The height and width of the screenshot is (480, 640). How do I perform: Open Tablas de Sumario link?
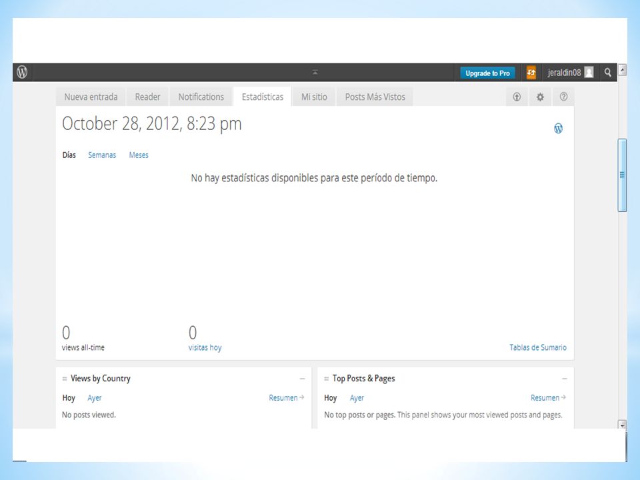[538, 347]
